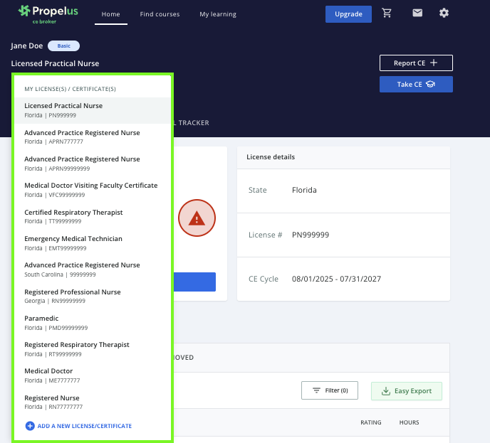Go to the Find courses tab
The image size is (490, 443).
point(160,14)
